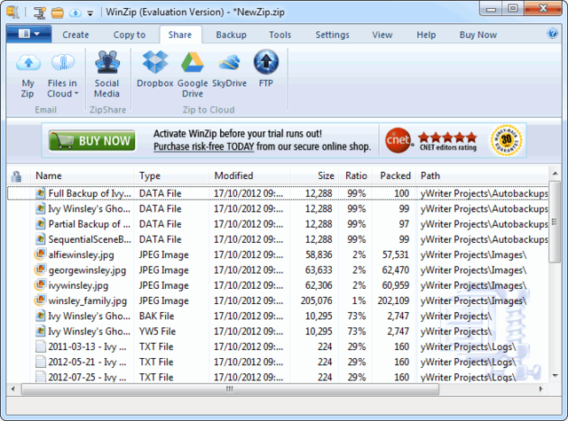
Task: Sort files by the Ratio column
Action: coord(356,175)
